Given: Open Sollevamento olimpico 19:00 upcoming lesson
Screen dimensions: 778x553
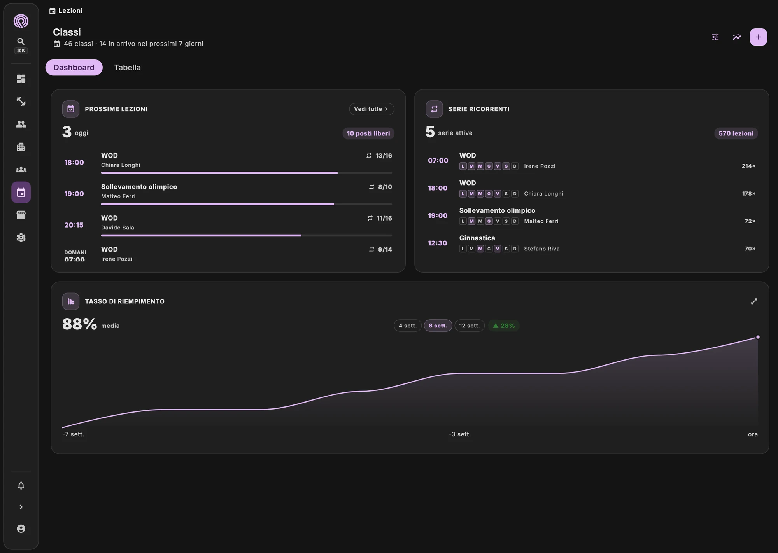Looking at the screenshot, I should [x=228, y=194].
